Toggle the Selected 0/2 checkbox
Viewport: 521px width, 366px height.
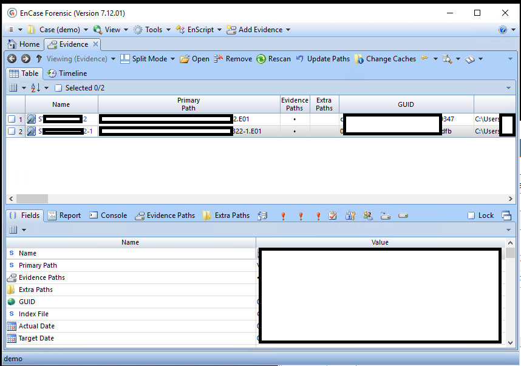pos(58,88)
